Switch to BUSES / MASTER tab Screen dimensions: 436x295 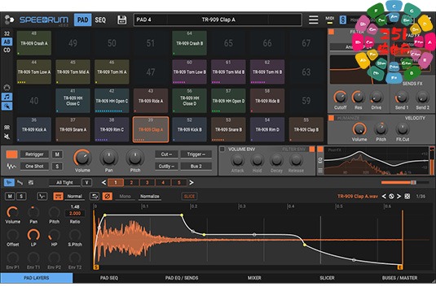click(399, 278)
